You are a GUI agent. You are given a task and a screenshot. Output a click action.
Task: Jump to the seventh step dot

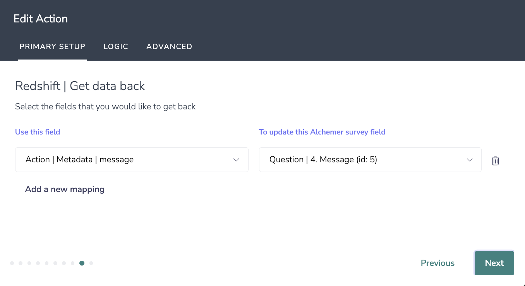(64, 263)
